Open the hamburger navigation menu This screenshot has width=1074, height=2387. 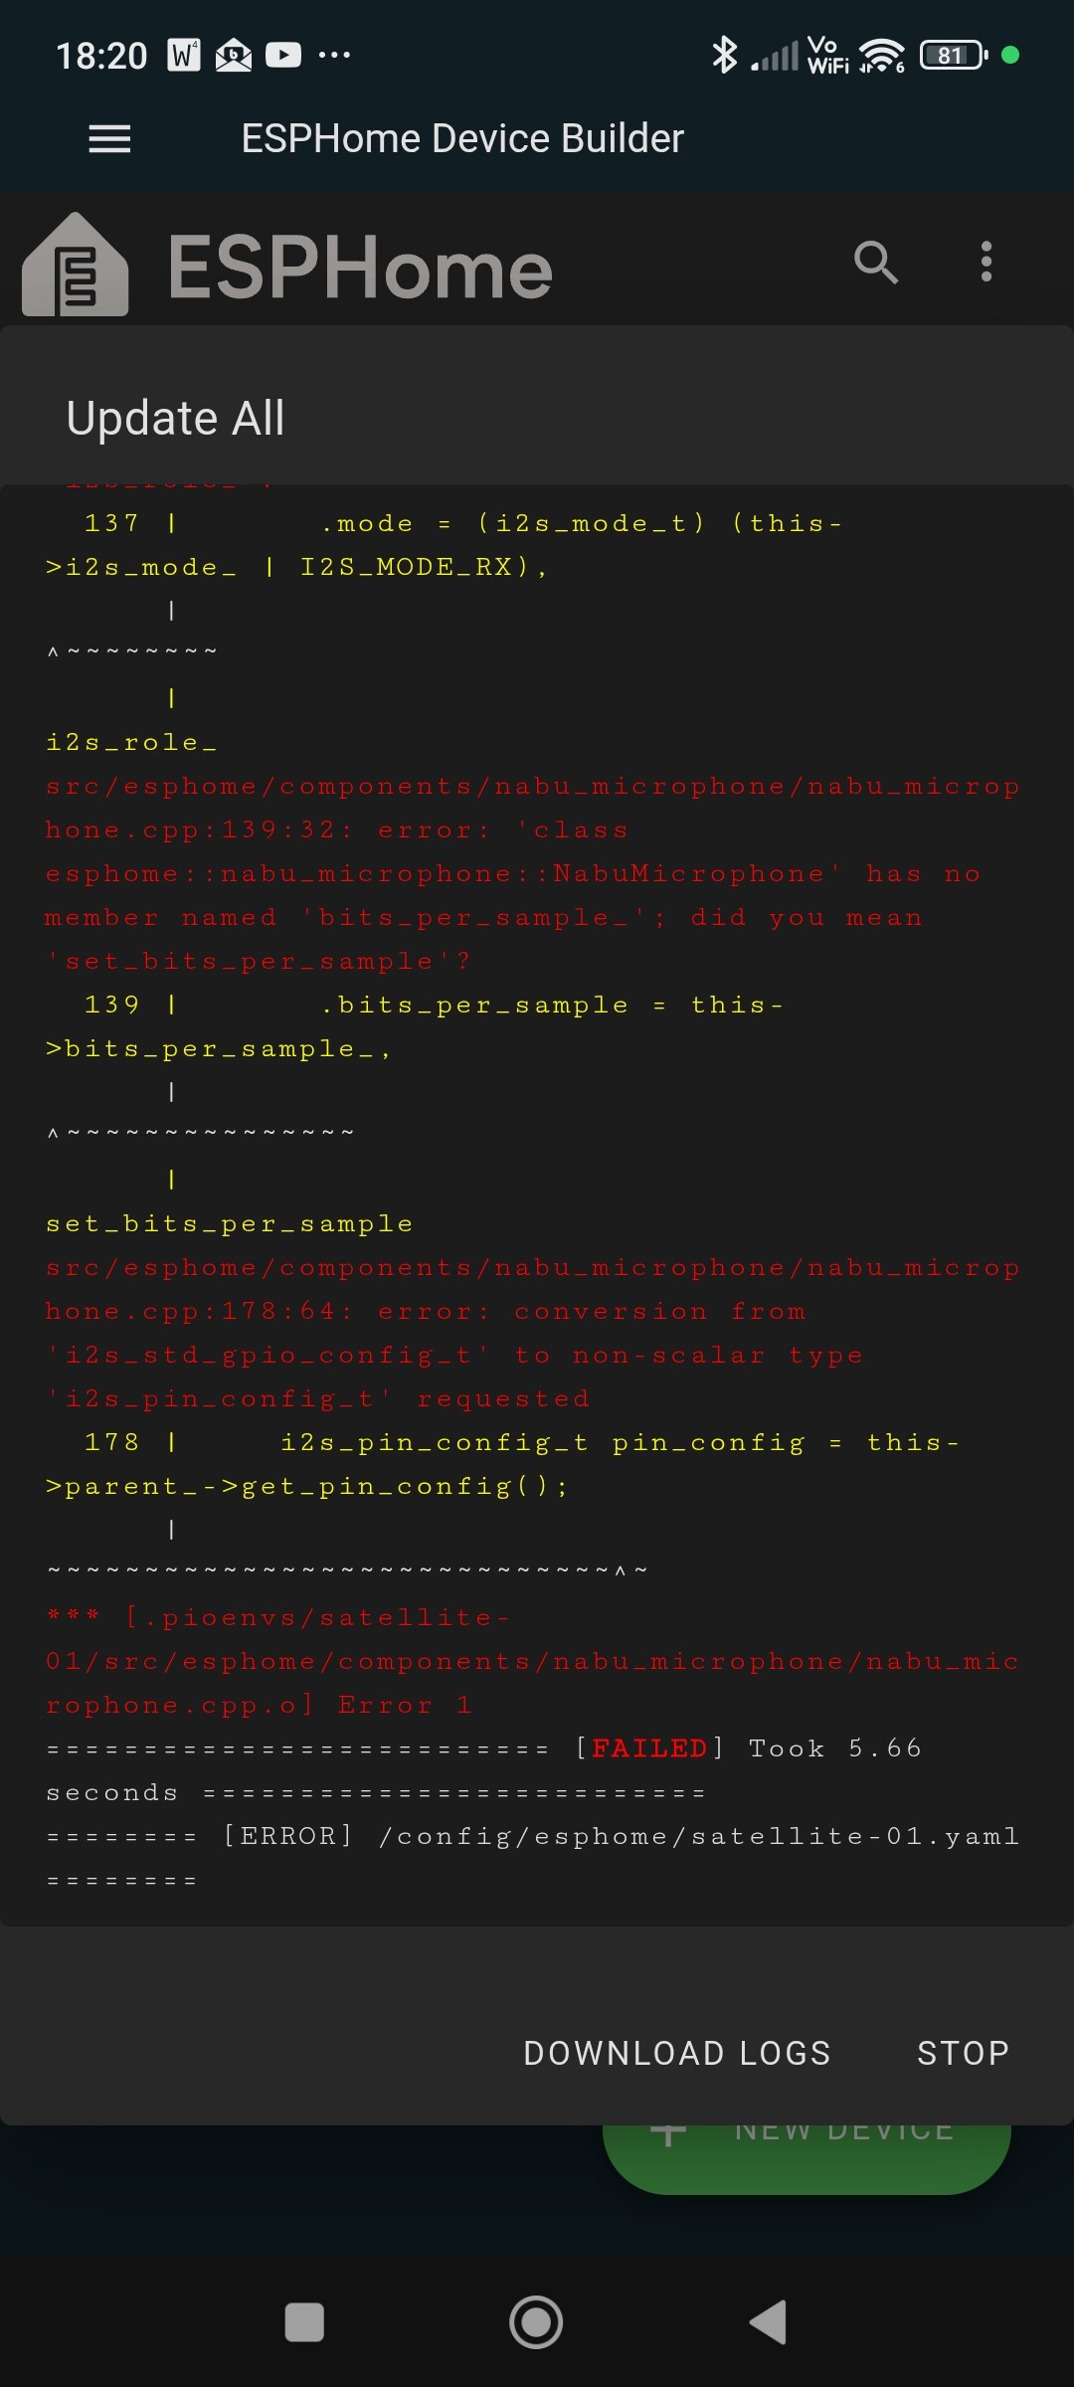(109, 138)
